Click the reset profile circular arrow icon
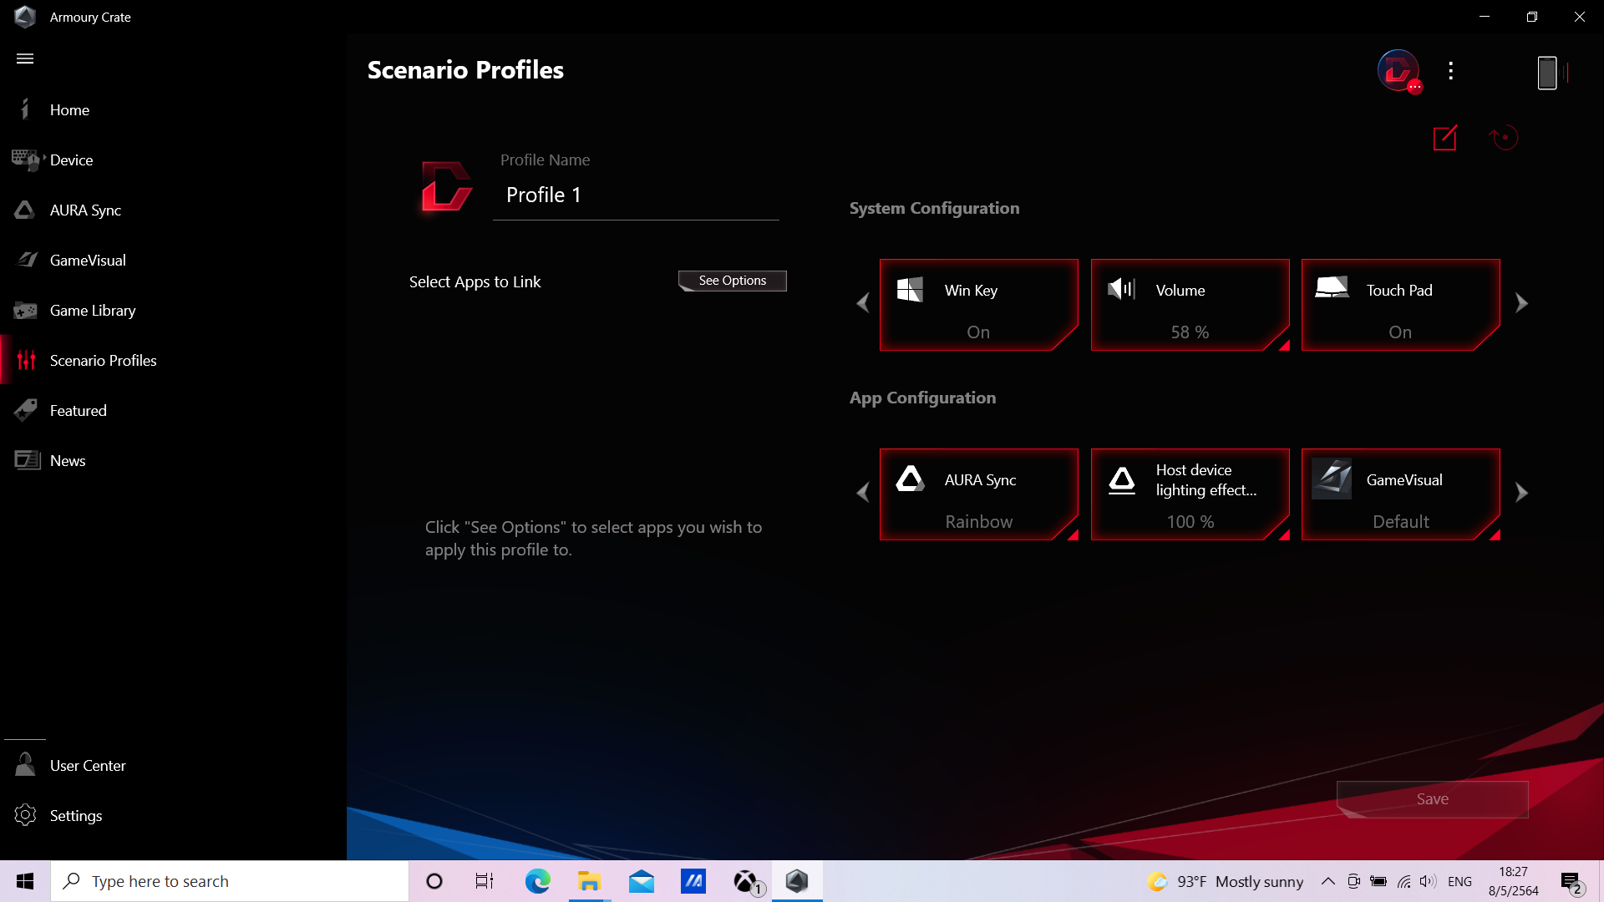The image size is (1604, 902). coord(1503,138)
